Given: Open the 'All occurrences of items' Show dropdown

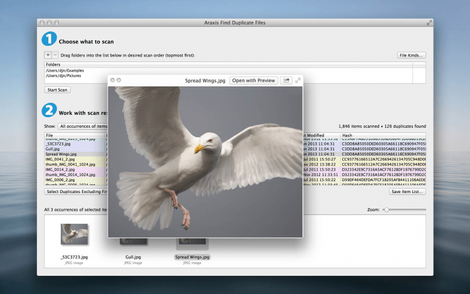Looking at the screenshot, I should tap(82, 126).
